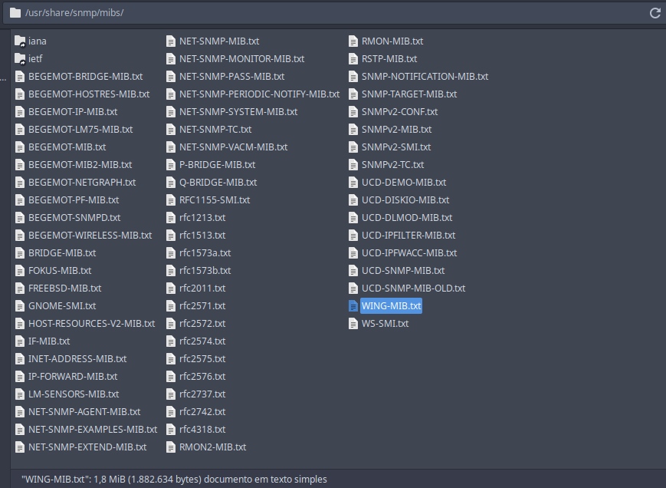This screenshot has width=666, height=488.
Task: Select the BEGEMOT-WIRELESS-MIB.txt file
Action: pyautogui.click(x=90, y=236)
